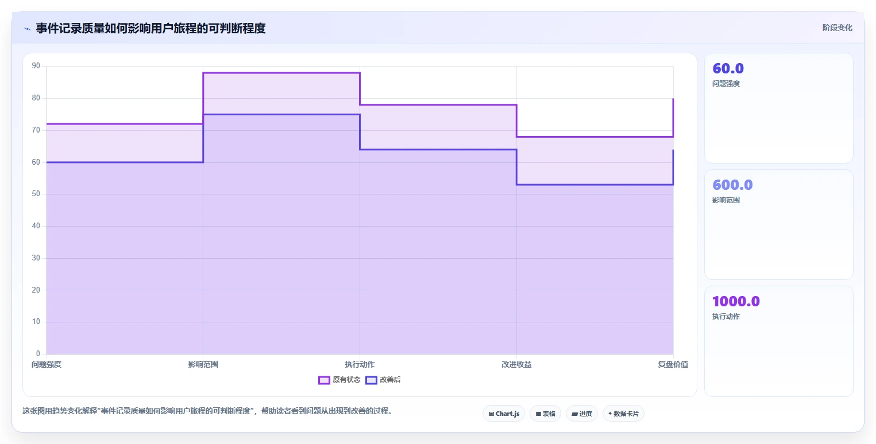
Task: Click the 执行动作 x-axis label
Action: pyautogui.click(x=360, y=364)
